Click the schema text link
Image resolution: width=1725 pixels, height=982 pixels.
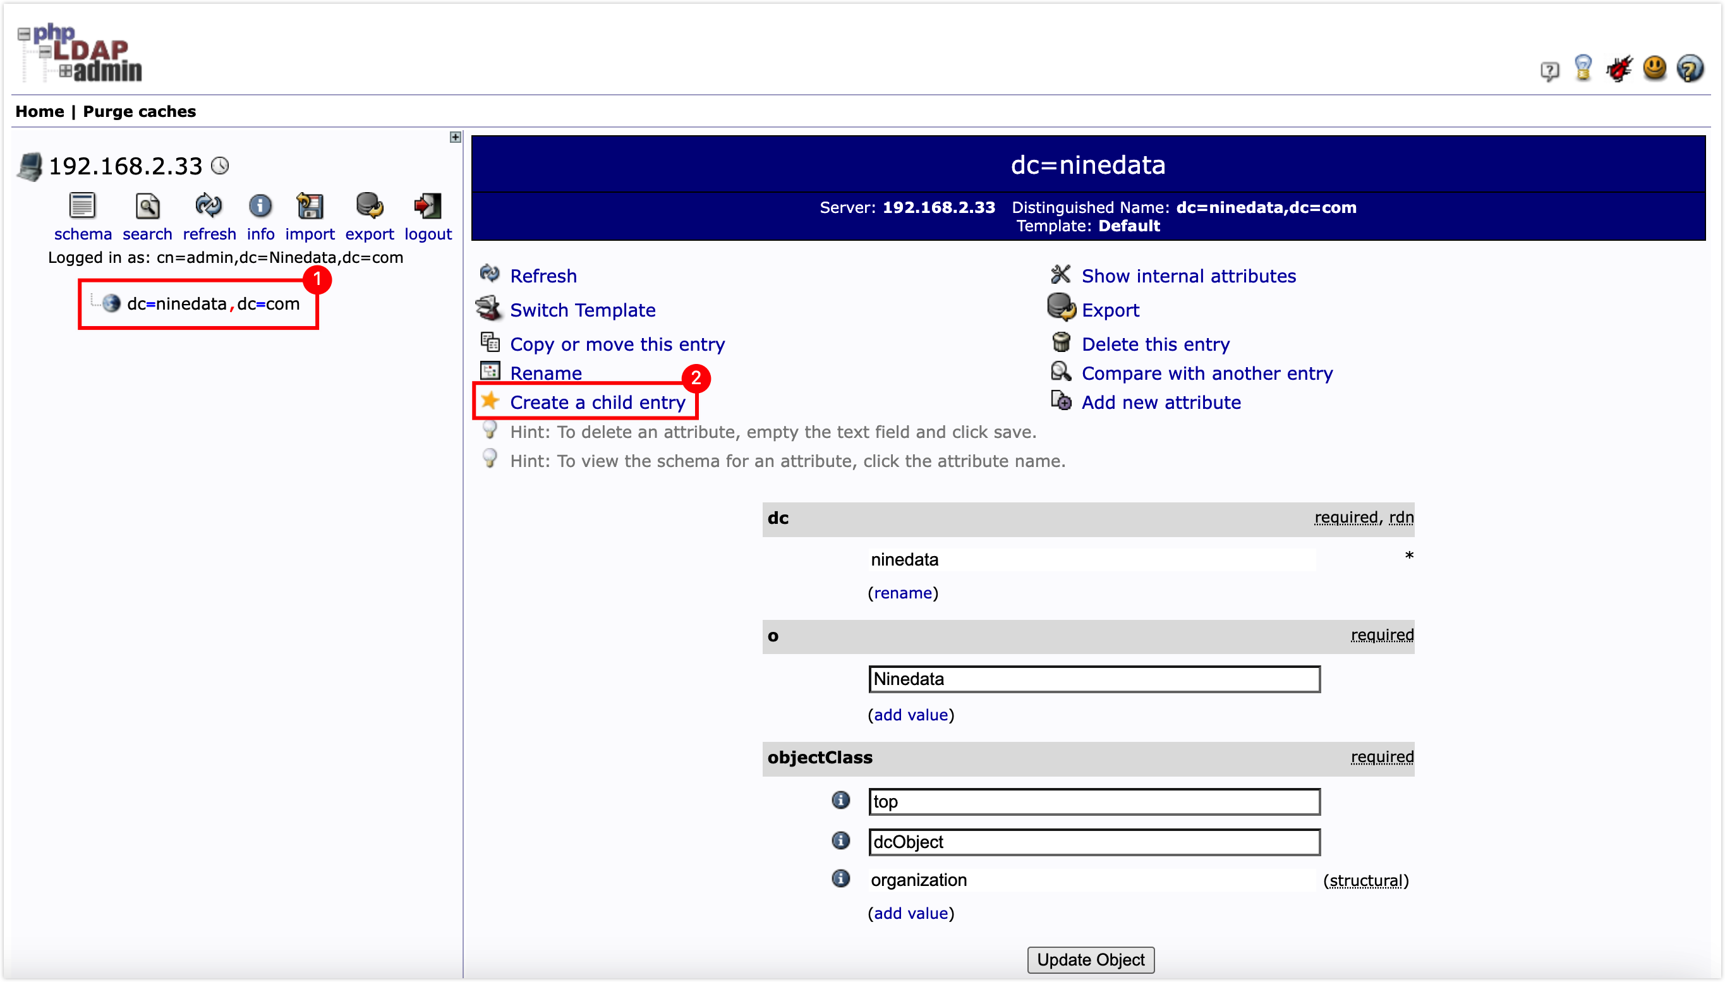click(82, 234)
